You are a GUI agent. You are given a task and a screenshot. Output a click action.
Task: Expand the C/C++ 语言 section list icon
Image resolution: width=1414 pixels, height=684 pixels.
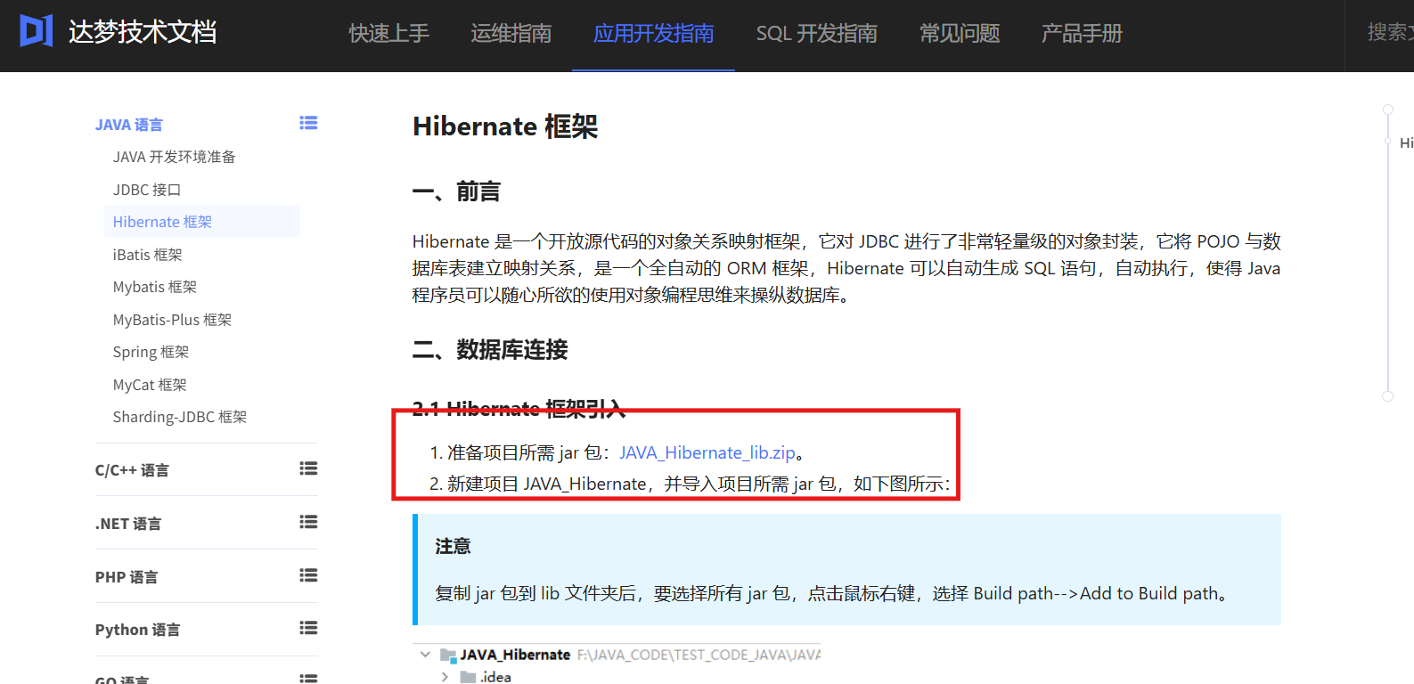point(308,468)
